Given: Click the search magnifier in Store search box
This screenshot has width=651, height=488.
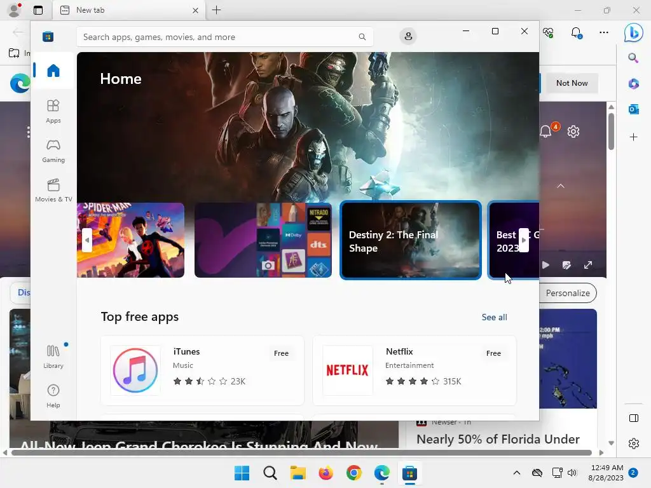Looking at the screenshot, I should click(x=362, y=37).
